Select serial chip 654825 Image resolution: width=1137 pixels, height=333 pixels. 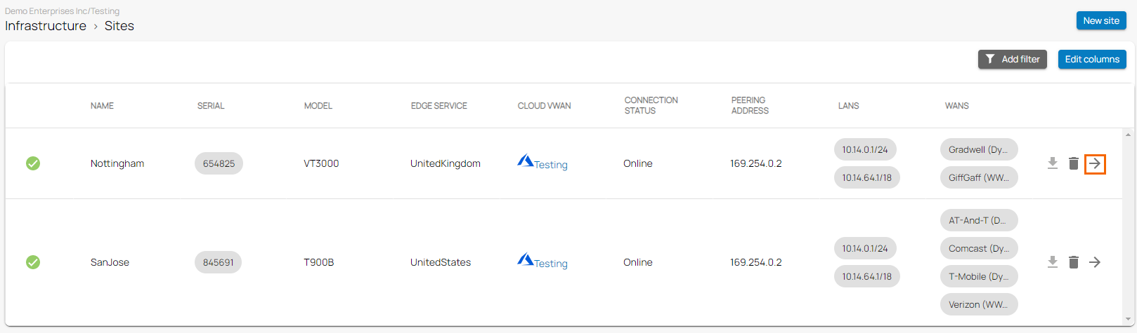(x=219, y=164)
